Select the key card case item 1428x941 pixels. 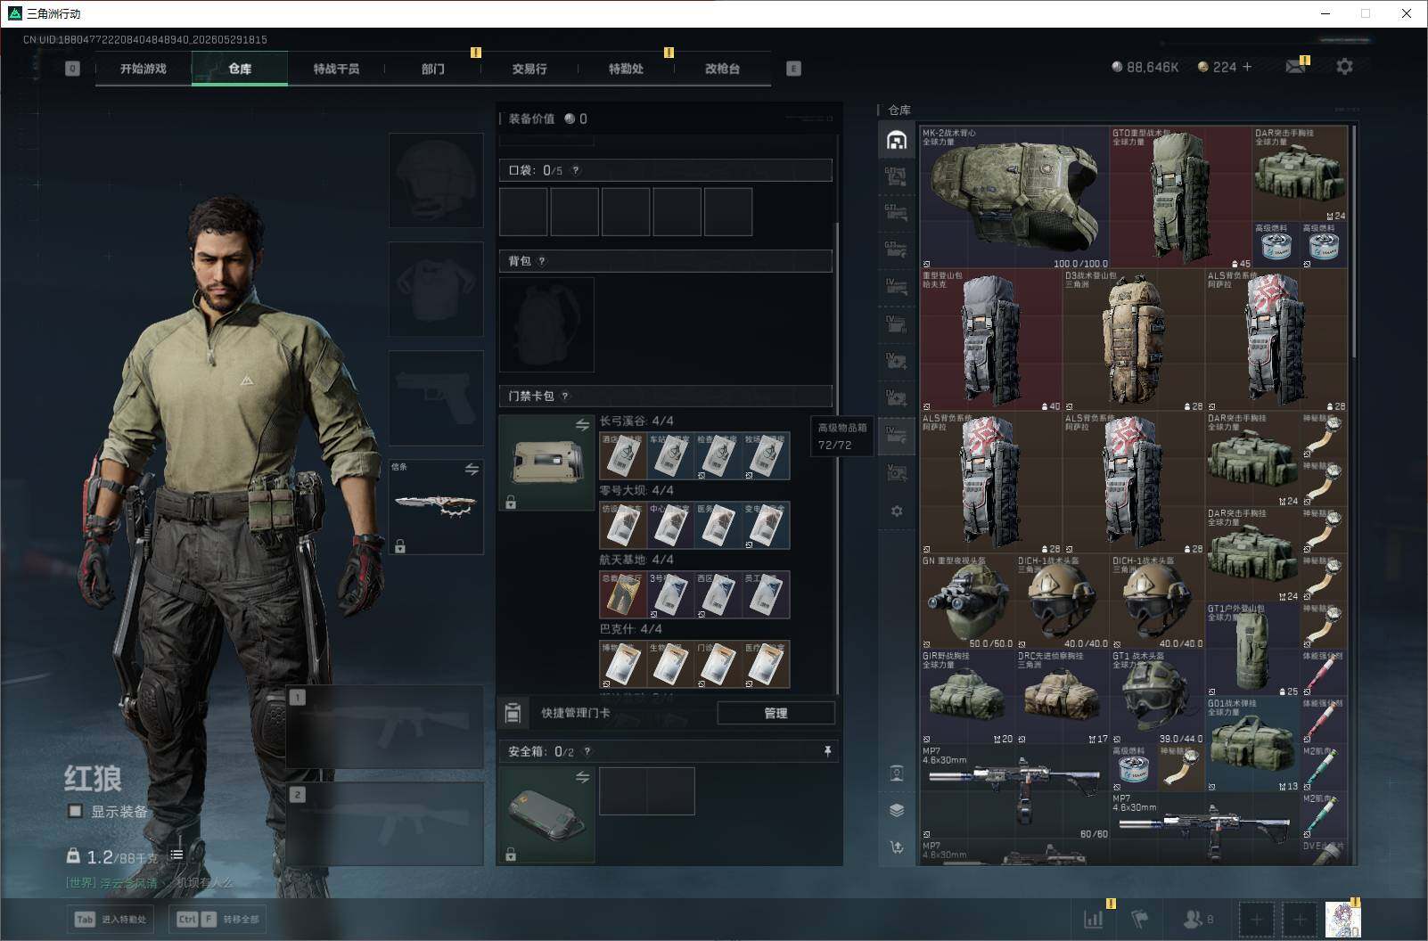(546, 462)
